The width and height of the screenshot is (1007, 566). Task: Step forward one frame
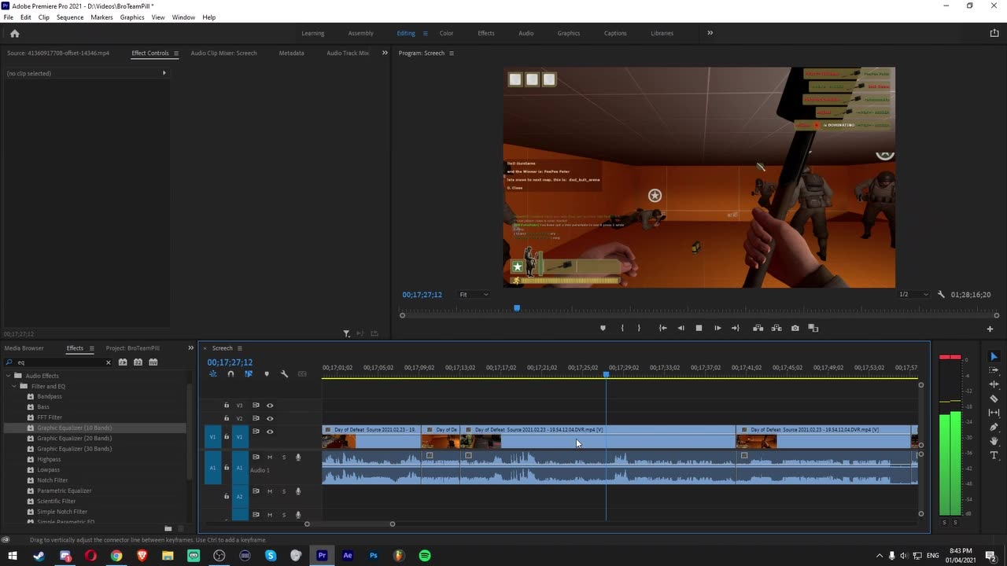pos(717,328)
